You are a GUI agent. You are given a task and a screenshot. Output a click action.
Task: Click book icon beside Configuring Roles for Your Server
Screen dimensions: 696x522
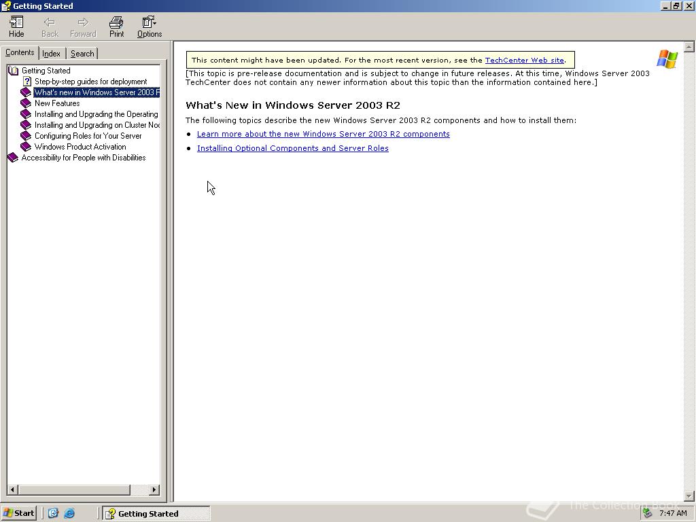[x=26, y=136]
